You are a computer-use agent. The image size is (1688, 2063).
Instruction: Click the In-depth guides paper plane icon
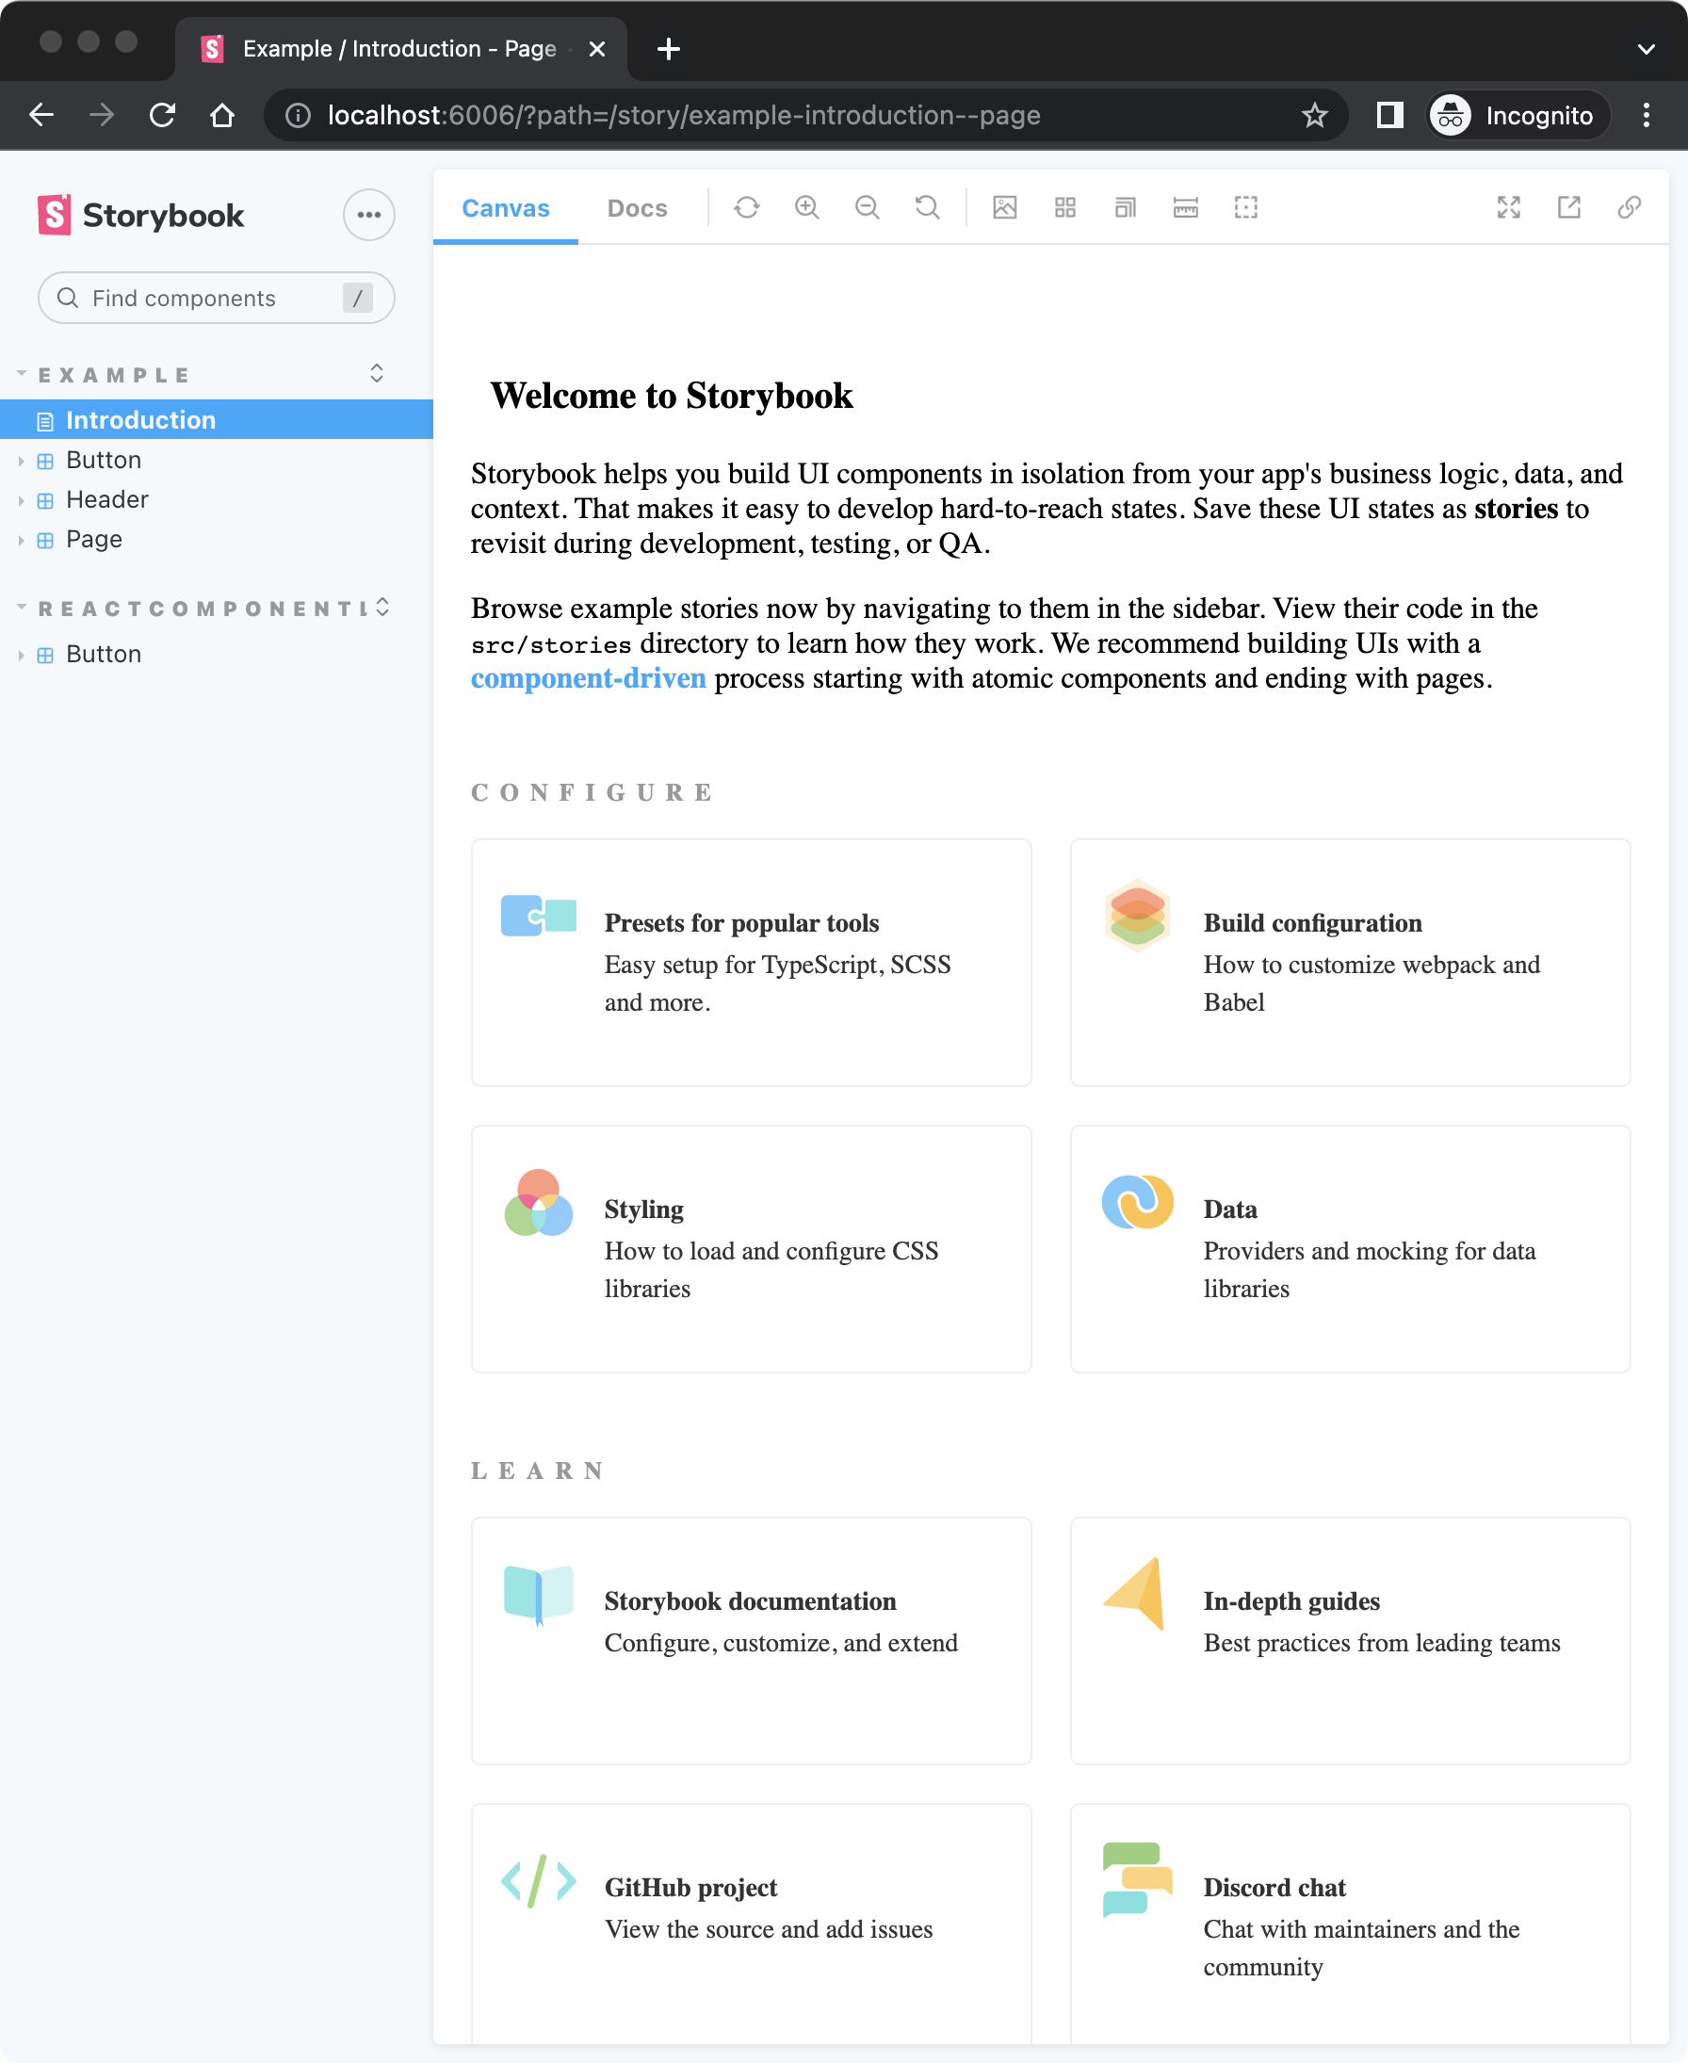click(x=1135, y=1592)
